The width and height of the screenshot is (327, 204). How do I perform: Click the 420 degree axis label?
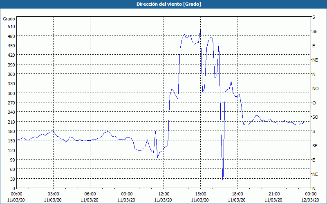[x=11, y=55]
